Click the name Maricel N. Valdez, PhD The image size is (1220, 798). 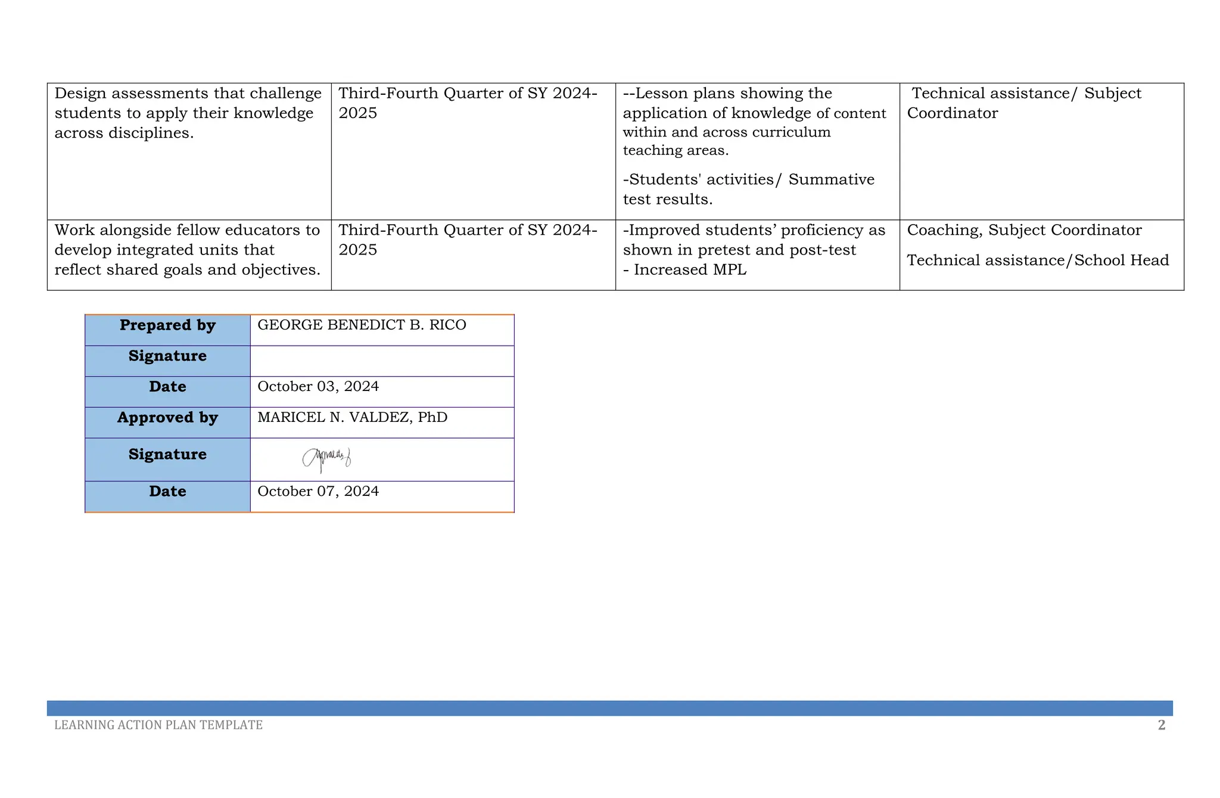pyautogui.click(x=352, y=418)
